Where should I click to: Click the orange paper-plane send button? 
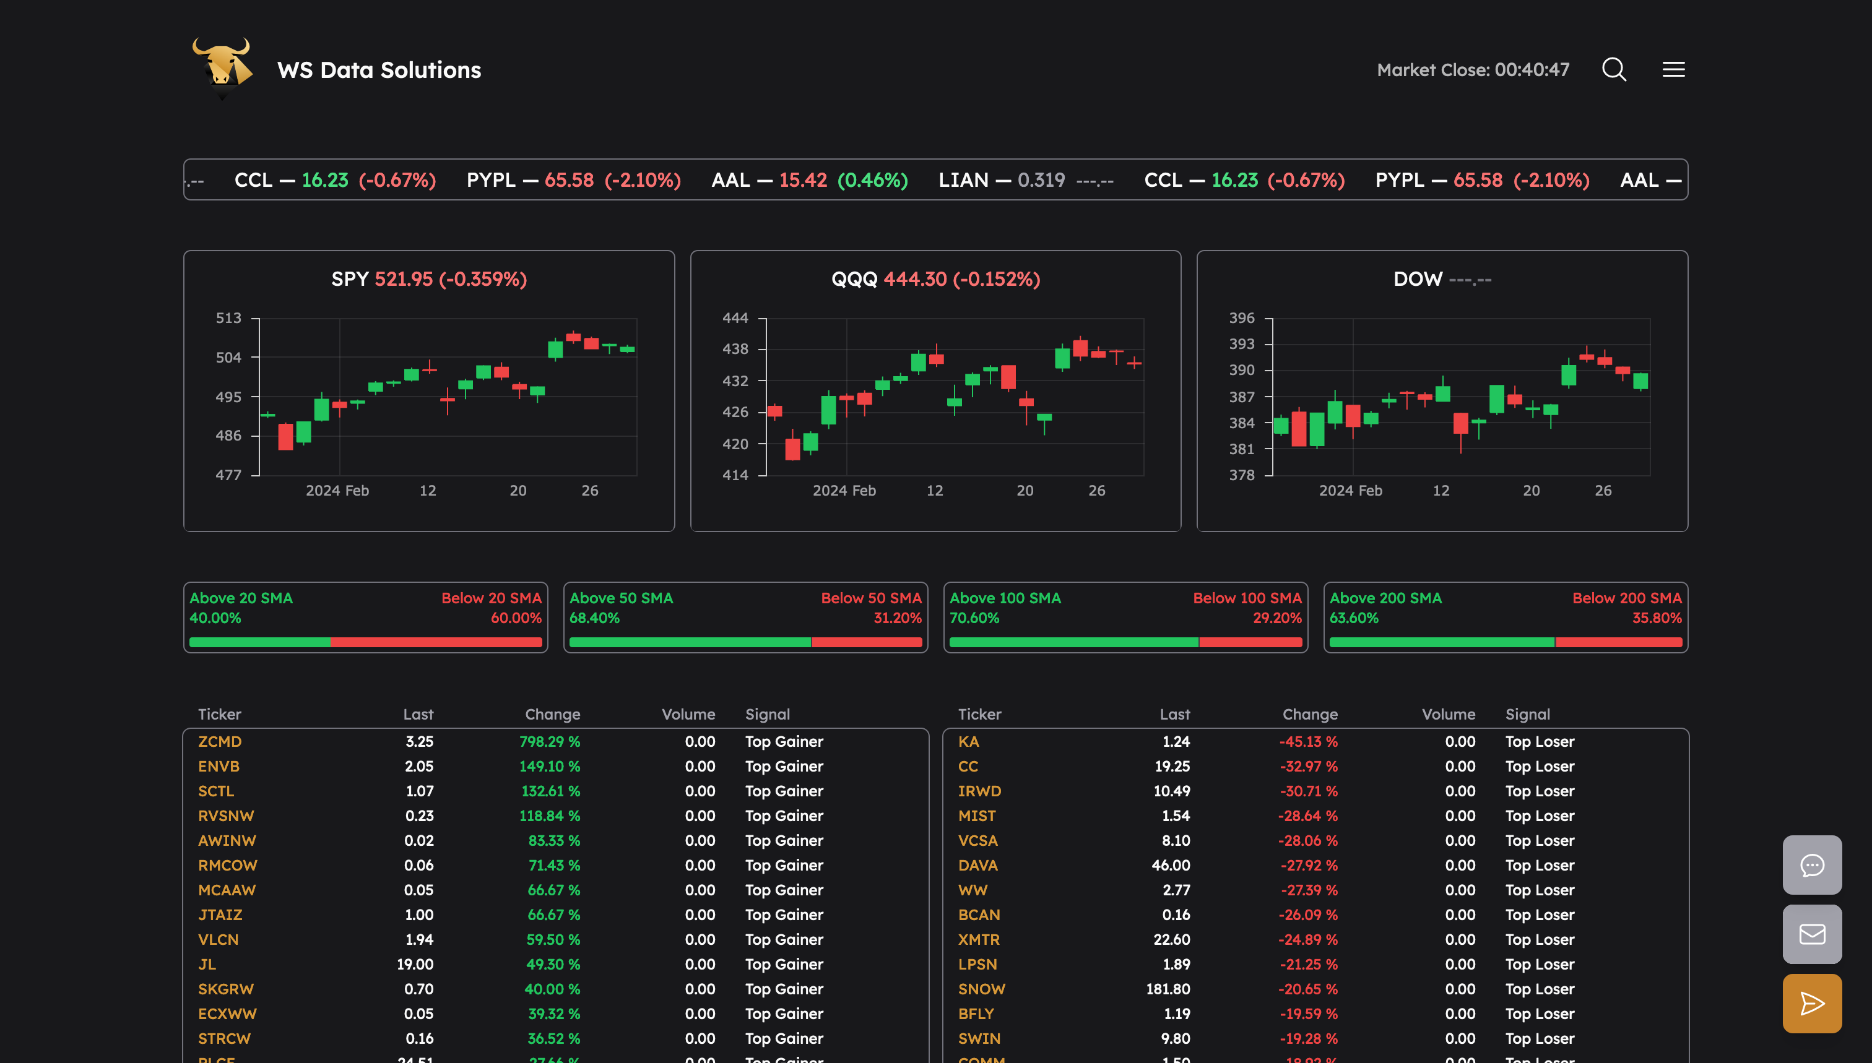(1812, 1004)
